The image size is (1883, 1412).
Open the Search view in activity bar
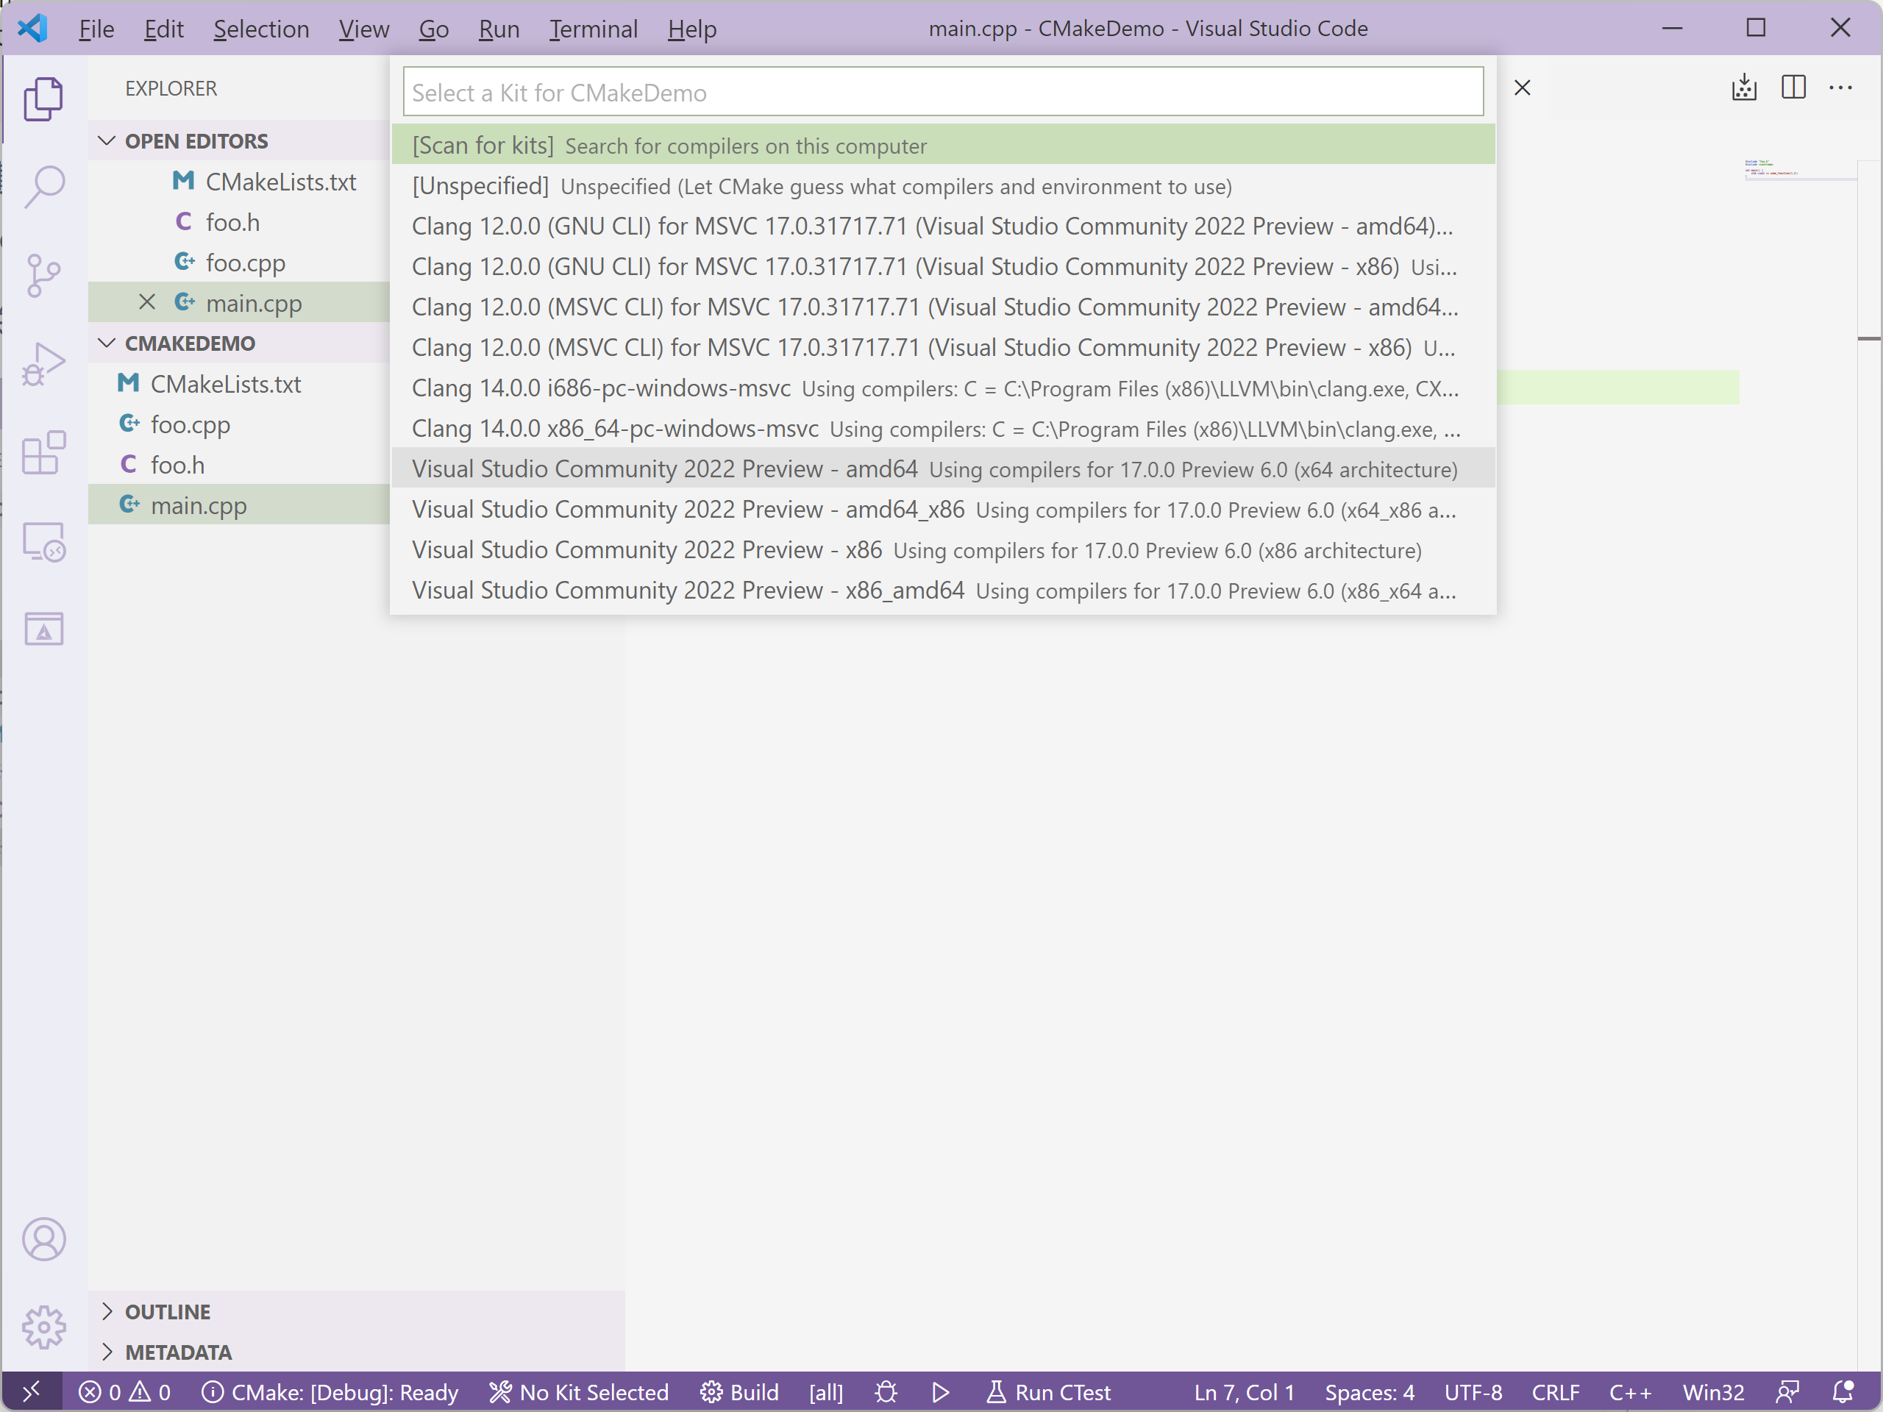[43, 186]
